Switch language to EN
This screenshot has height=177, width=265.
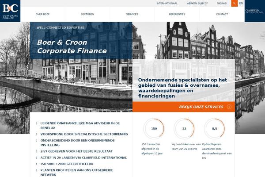click(x=241, y=4)
